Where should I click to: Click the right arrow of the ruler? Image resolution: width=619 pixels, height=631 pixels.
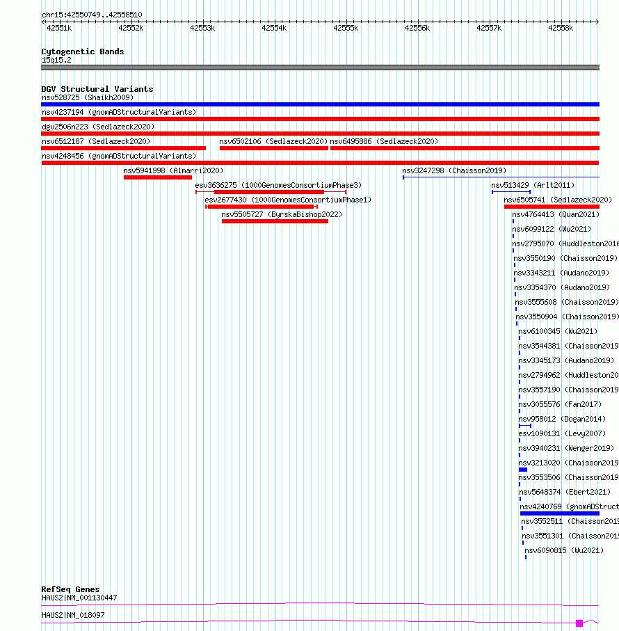[597, 22]
